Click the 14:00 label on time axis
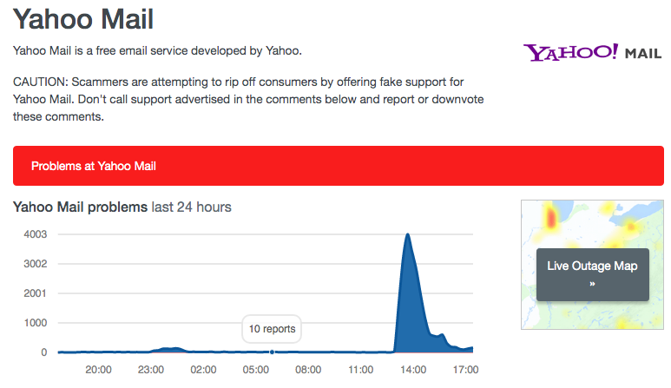The height and width of the screenshot is (388, 671). [412, 370]
